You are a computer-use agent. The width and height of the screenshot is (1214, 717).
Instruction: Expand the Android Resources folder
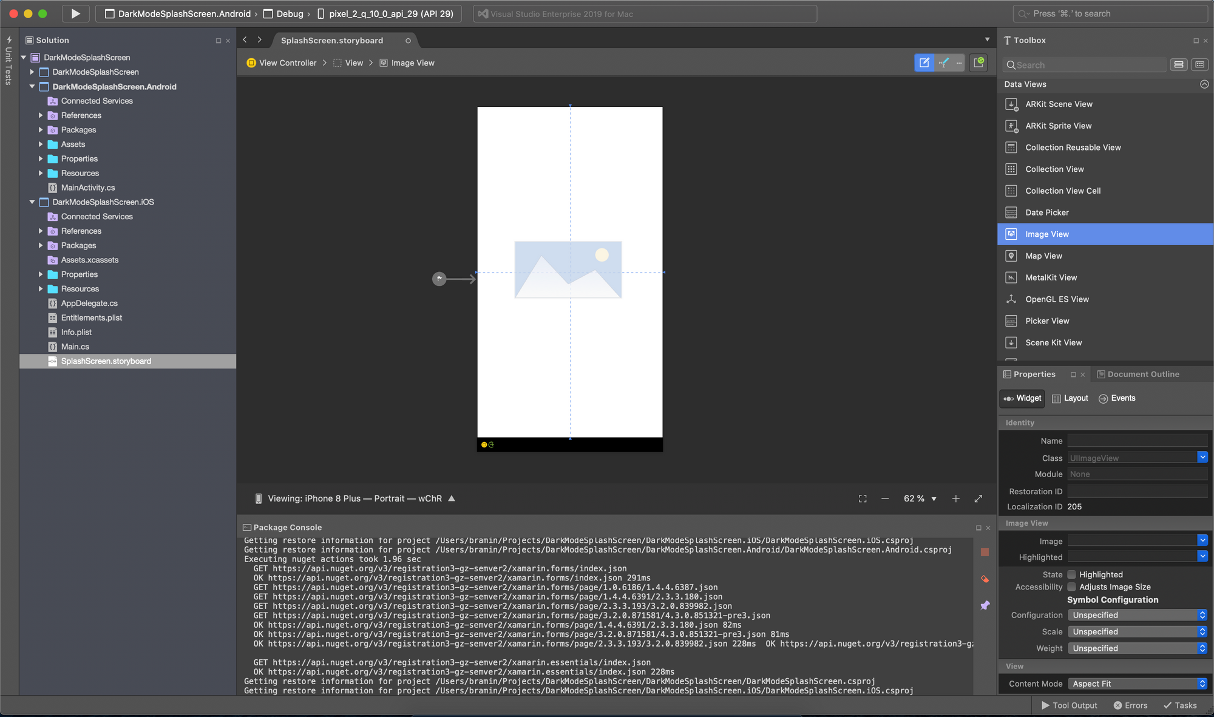(x=41, y=173)
